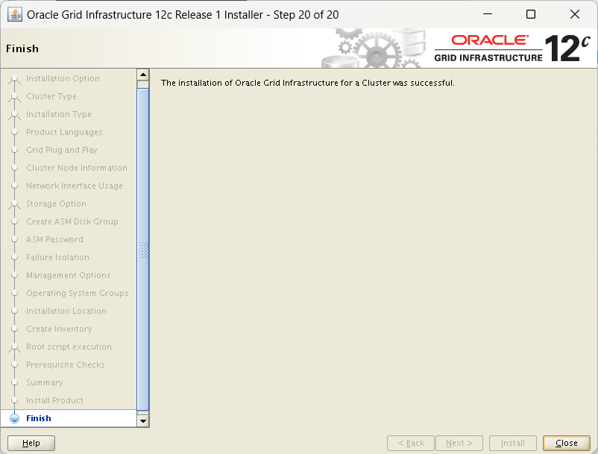Select Install Product step
598x454 pixels.
click(x=54, y=400)
